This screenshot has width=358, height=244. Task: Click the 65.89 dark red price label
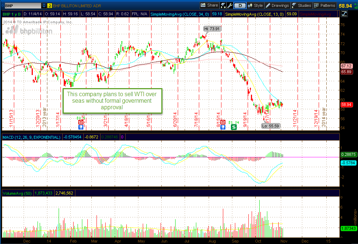pos(346,72)
